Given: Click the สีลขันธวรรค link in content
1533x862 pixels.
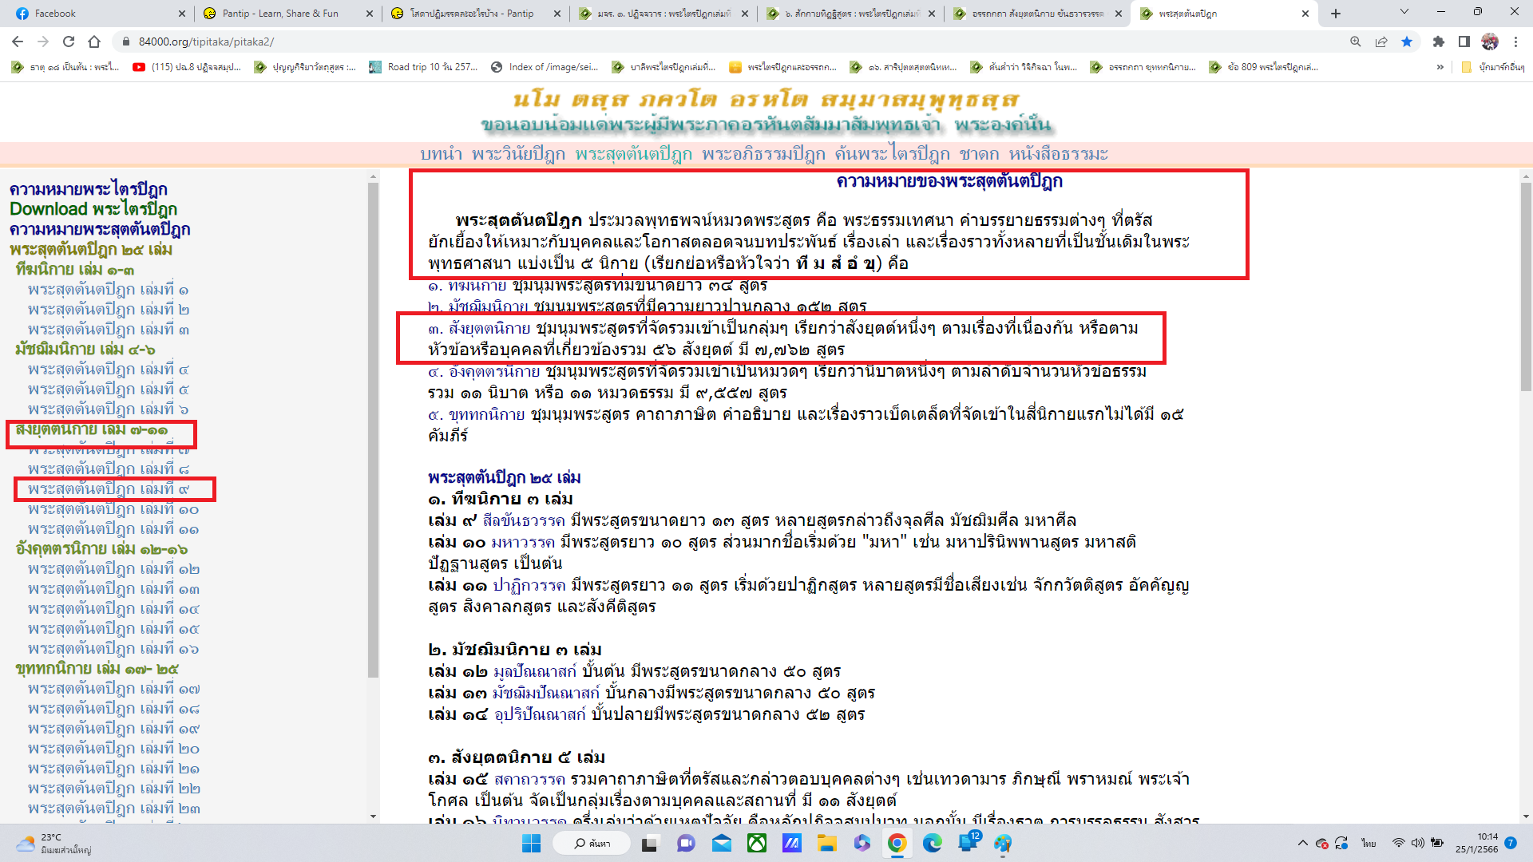Looking at the screenshot, I should [523, 520].
